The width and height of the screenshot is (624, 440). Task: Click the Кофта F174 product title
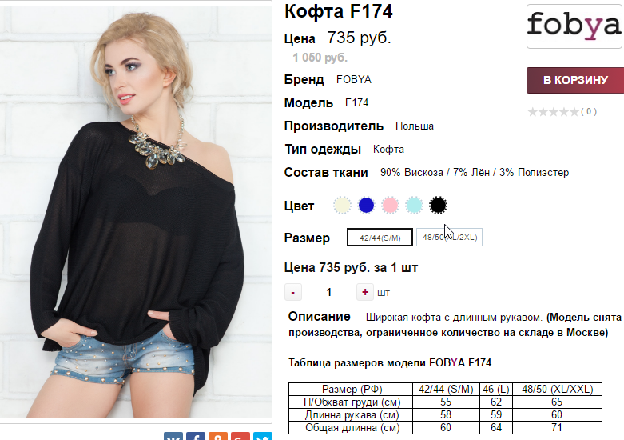(x=339, y=11)
